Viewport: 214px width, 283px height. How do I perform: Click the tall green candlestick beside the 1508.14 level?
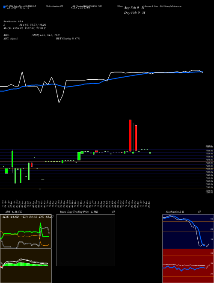79,156
